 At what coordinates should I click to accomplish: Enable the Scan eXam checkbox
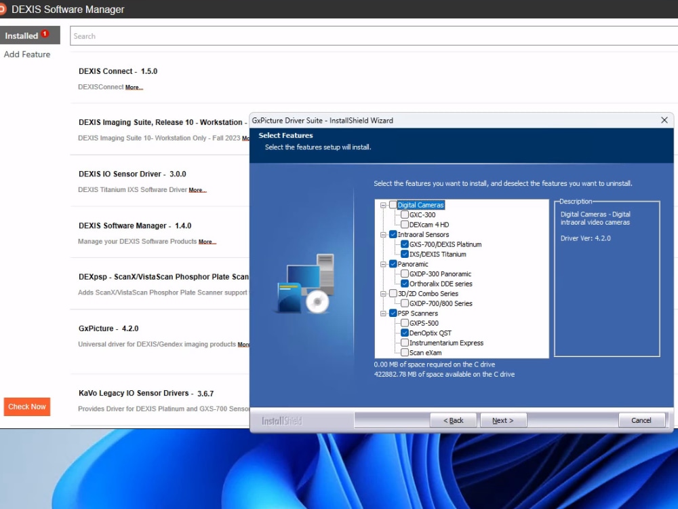coord(405,353)
